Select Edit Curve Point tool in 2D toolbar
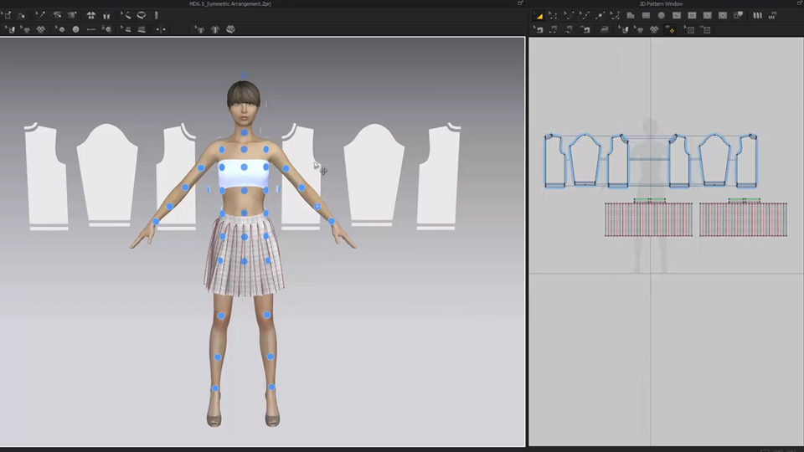This screenshot has height=452, width=804. 584,16
